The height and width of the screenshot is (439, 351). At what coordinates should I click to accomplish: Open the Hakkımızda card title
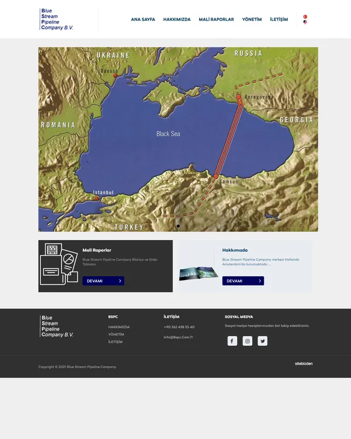(x=235, y=250)
